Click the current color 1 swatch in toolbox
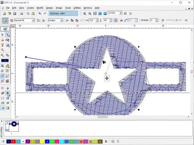This screenshot has width=194, height=145. (x=5, y=60)
